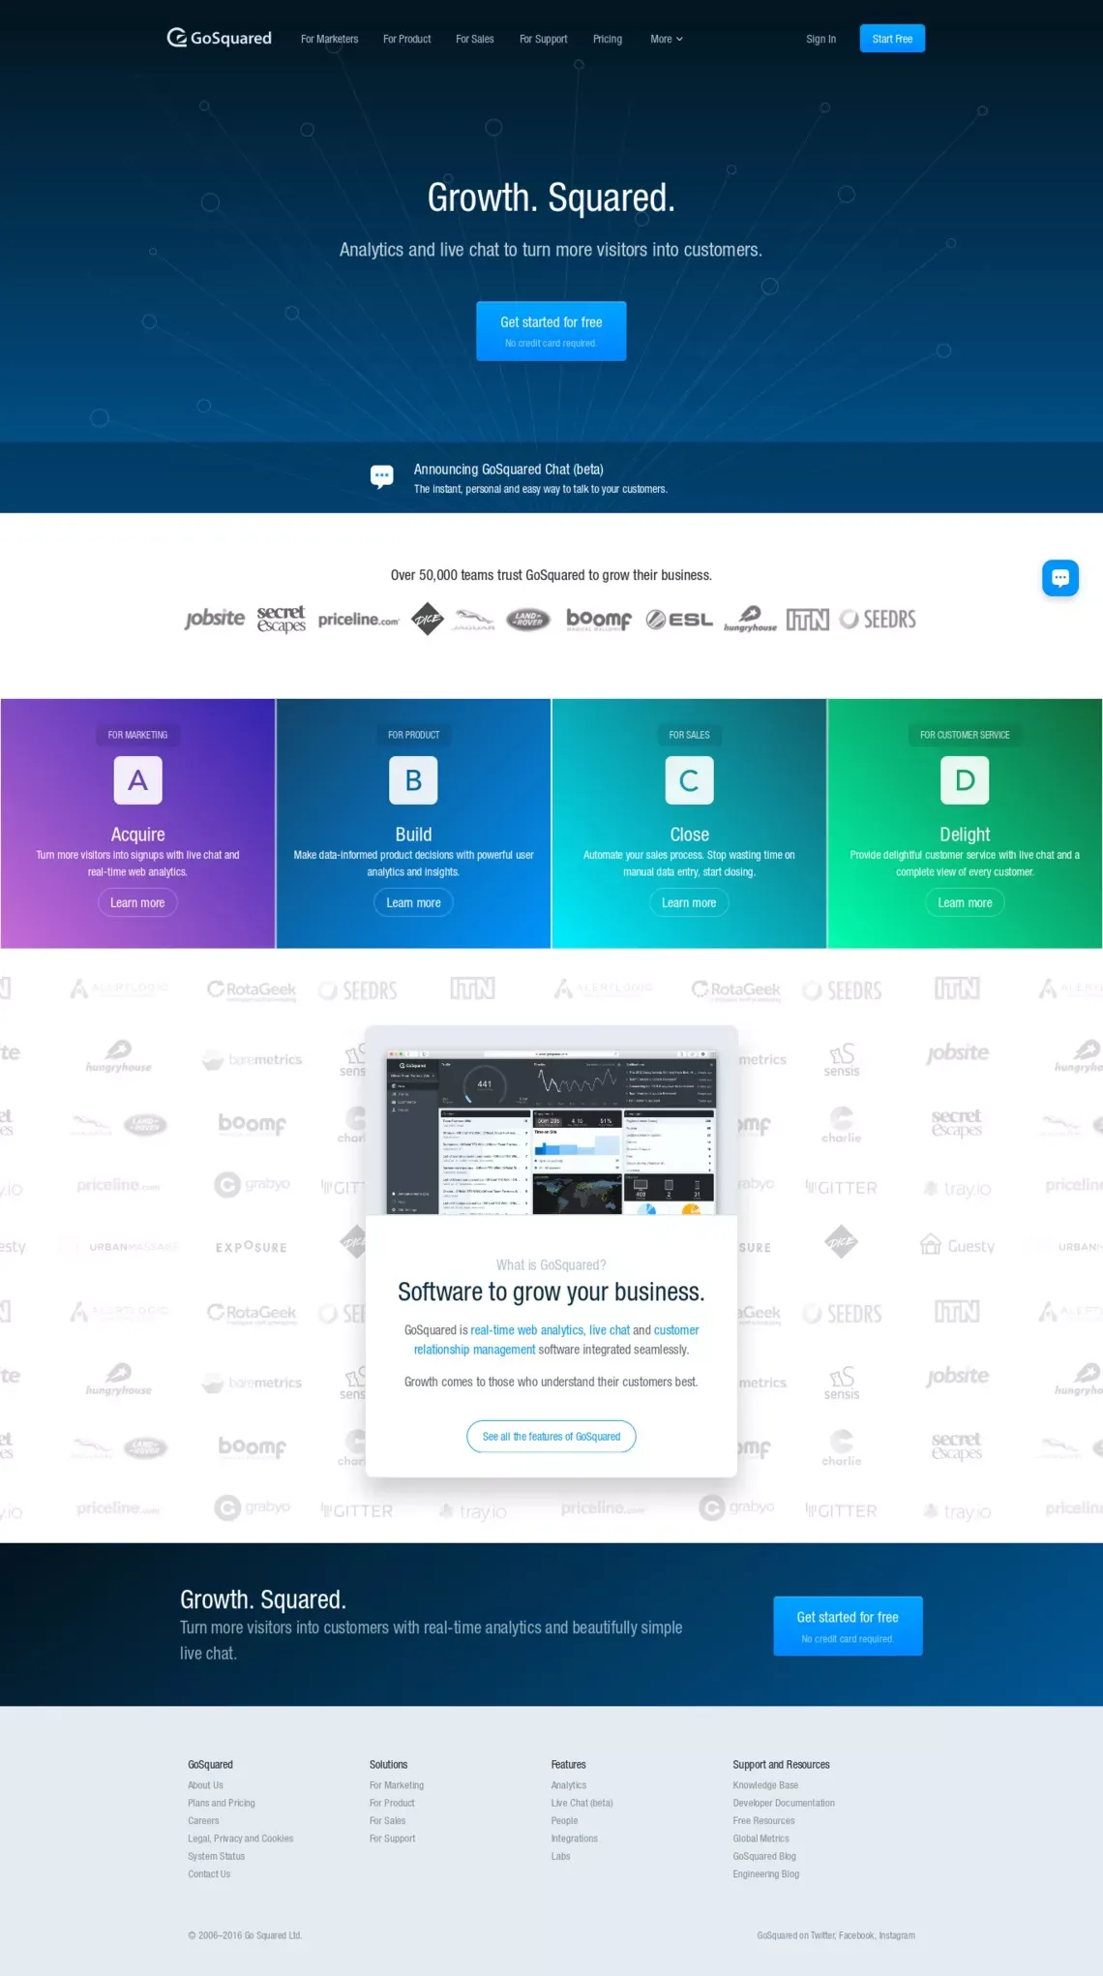This screenshot has height=1976, width=1103.
Task: Open Developer Documentation in the footer
Action: [x=784, y=1804]
